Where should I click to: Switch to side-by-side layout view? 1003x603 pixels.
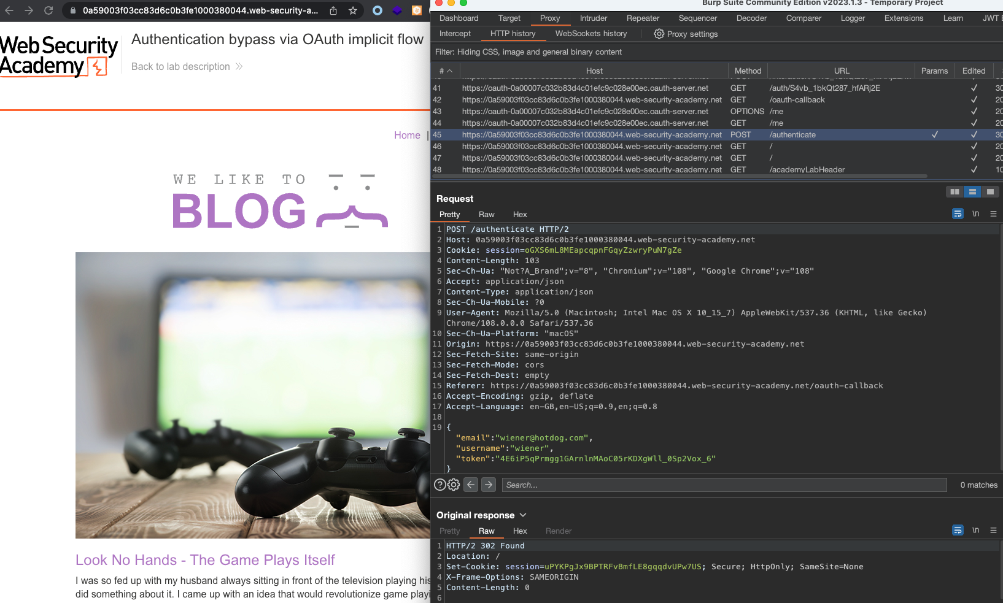(x=955, y=192)
